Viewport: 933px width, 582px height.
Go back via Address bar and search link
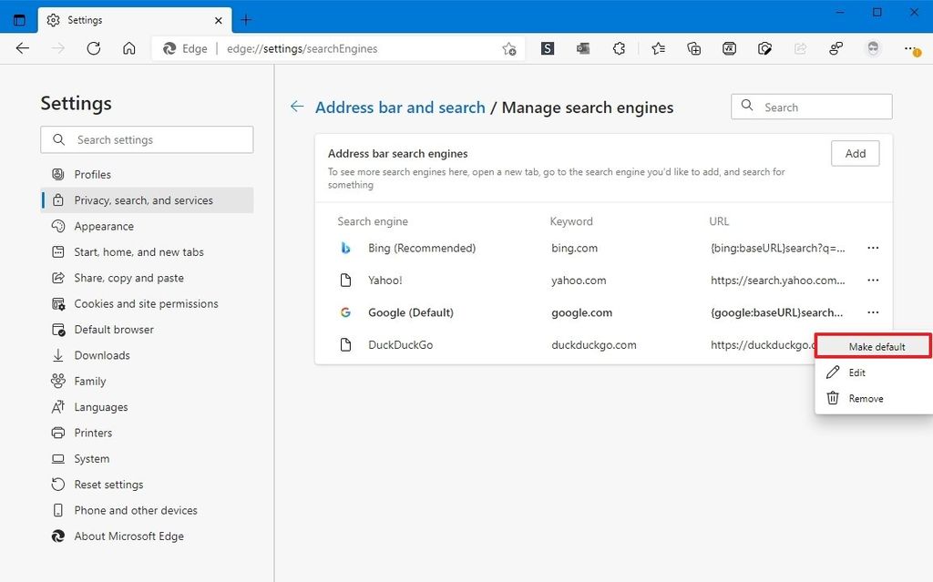tap(399, 107)
